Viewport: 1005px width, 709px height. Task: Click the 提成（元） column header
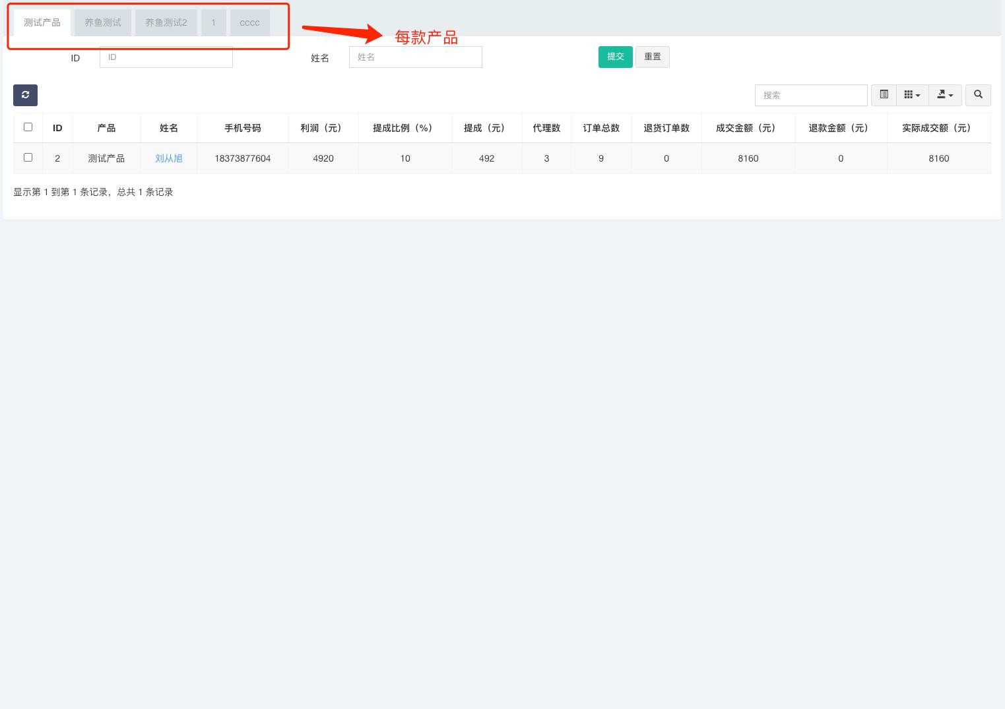[487, 128]
